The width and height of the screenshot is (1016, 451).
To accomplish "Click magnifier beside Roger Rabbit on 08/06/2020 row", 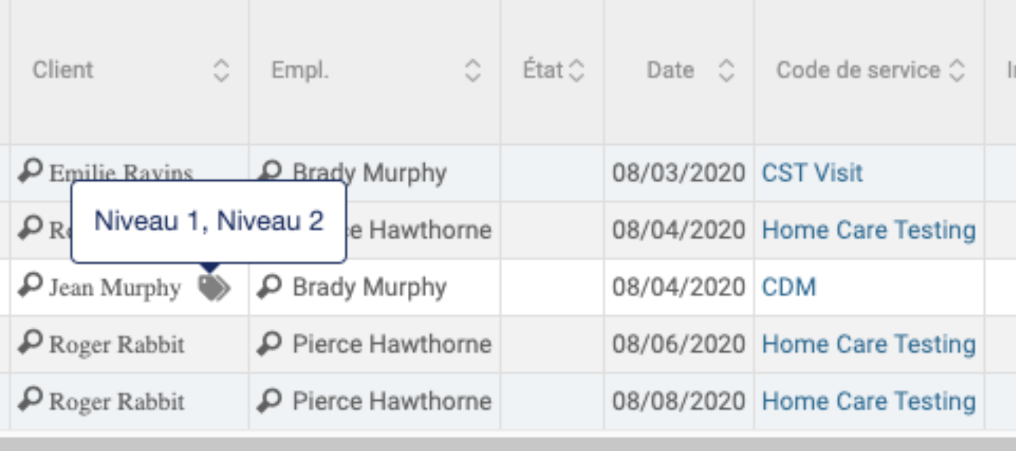I will (30, 342).
